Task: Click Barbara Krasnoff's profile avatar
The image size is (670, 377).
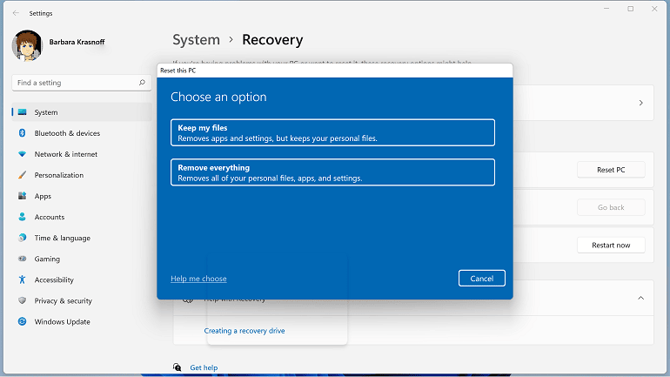Action: coord(27,45)
